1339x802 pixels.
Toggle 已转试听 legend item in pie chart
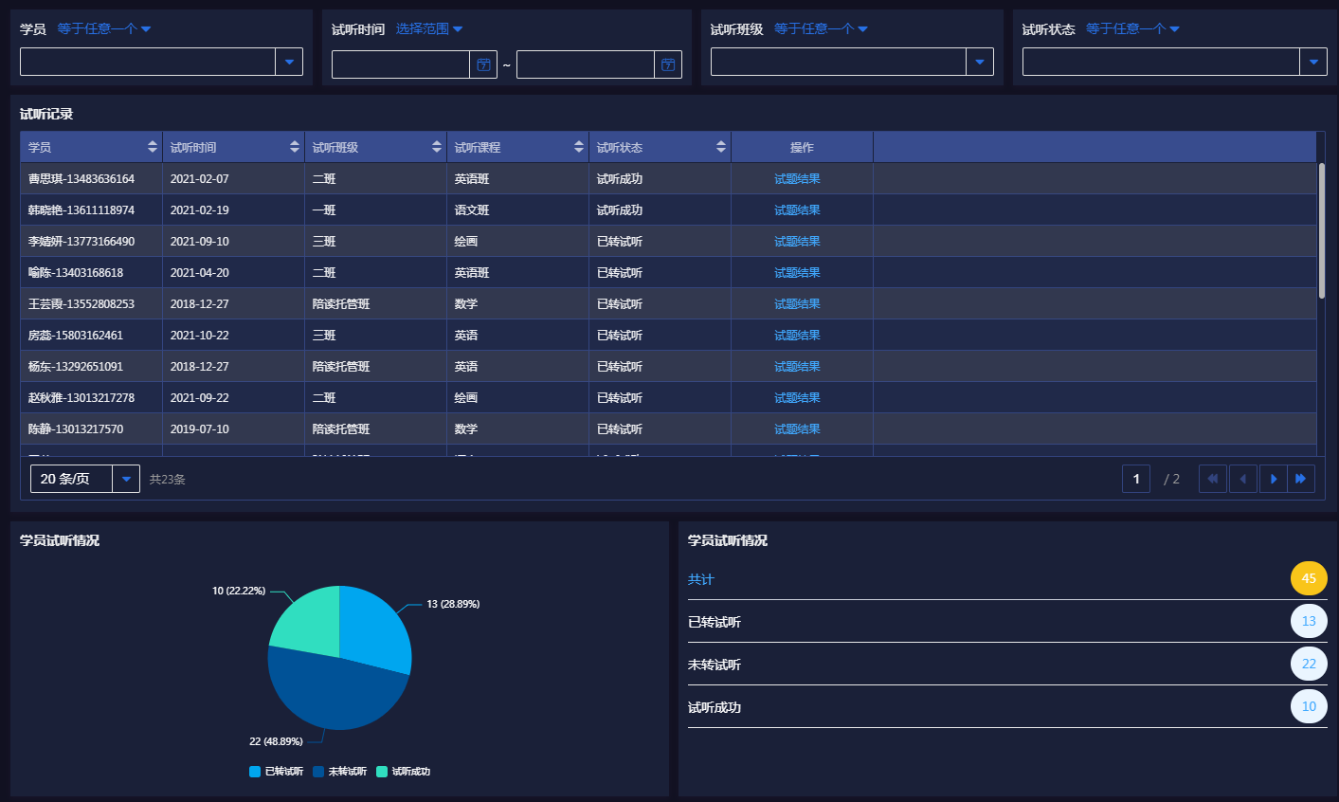click(276, 772)
